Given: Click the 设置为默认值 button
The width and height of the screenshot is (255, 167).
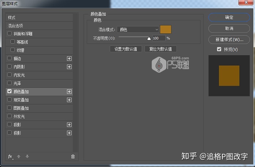Looking at the screenshot, I should (x=126, y=49).
